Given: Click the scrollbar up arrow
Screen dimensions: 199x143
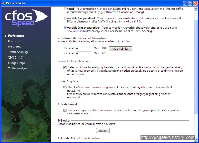Looking at the screenshot, I should 196,9.
